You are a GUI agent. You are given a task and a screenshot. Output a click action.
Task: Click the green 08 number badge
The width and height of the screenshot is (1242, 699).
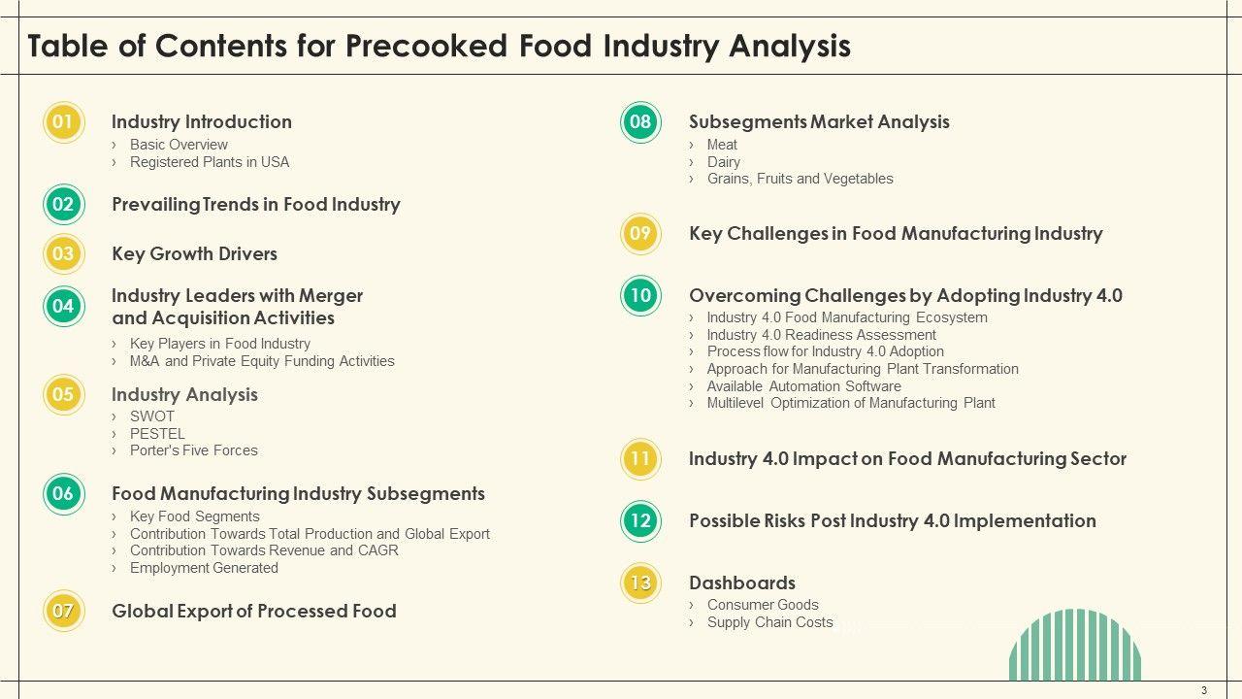tap(640, 122)
